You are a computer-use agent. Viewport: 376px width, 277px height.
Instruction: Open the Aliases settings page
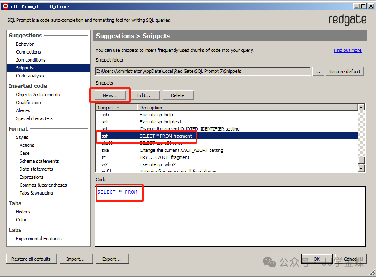23,110
